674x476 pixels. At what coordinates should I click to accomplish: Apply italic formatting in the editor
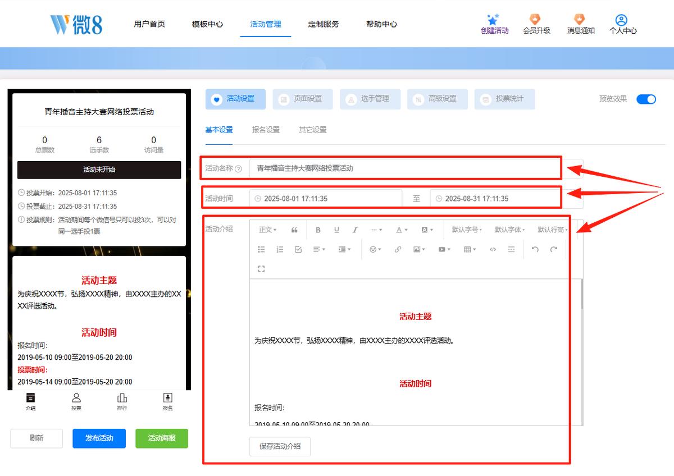click(x=355, y=230)
